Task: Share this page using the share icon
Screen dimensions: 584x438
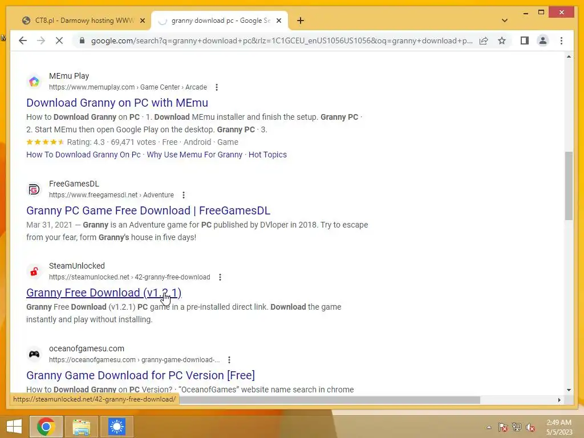Action: pyautogui.click(x=484, y=40)
